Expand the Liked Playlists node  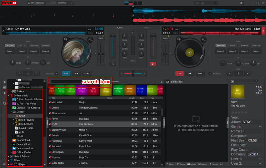(14, 120)
